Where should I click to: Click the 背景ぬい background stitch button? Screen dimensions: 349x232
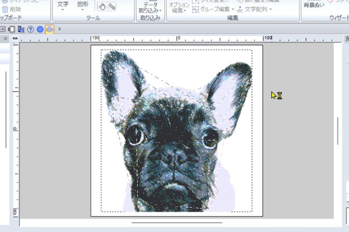[314, 5]
